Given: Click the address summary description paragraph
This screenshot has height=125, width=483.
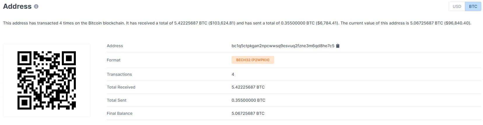Looking at the screenshot, I should (x=237, y=23).
